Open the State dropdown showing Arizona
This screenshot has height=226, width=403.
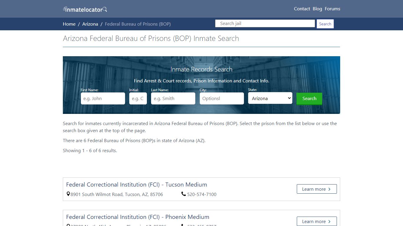pyautogui.click(x=270, y=98)
